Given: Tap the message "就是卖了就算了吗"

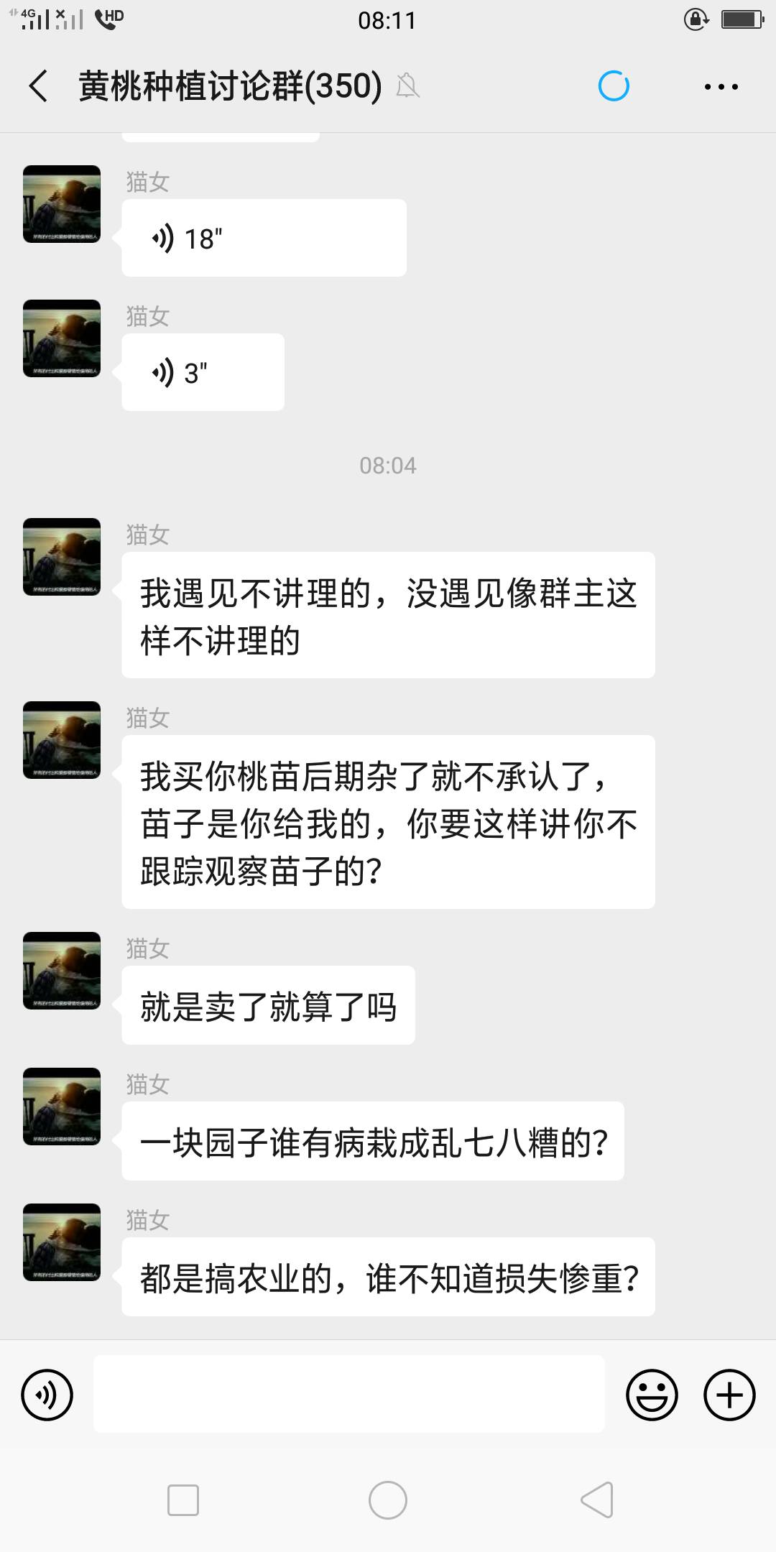Looking at the screenshot, I should [268, 1005].
